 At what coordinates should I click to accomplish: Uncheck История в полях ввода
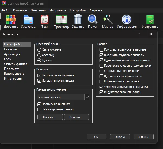tap(39, 81)
